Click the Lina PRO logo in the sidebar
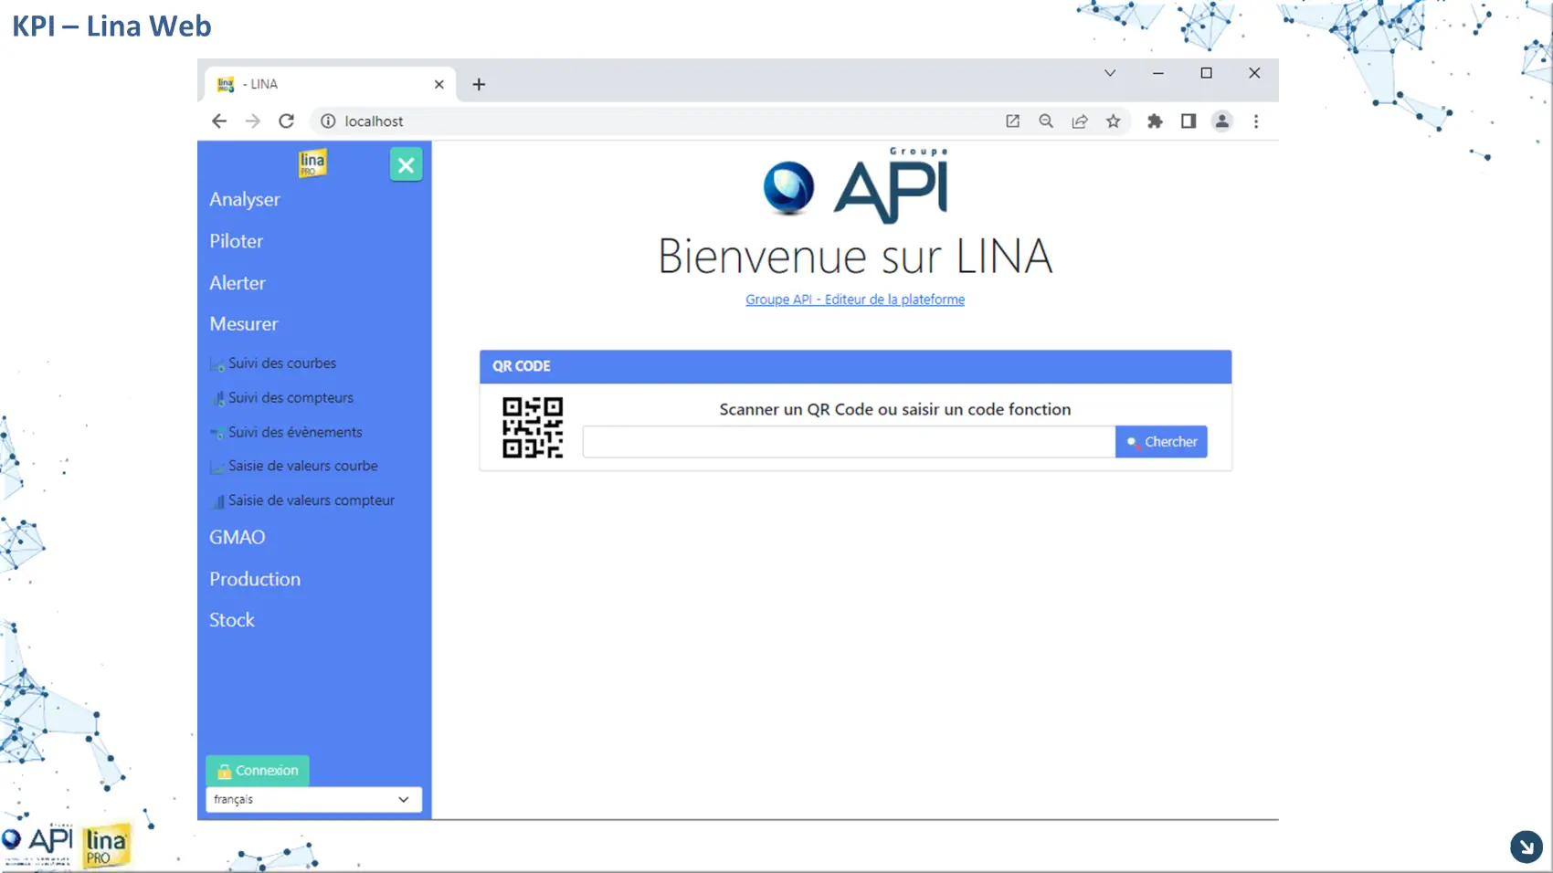The width and height of the screenshot is (1553, 873). tap(312, 163)
